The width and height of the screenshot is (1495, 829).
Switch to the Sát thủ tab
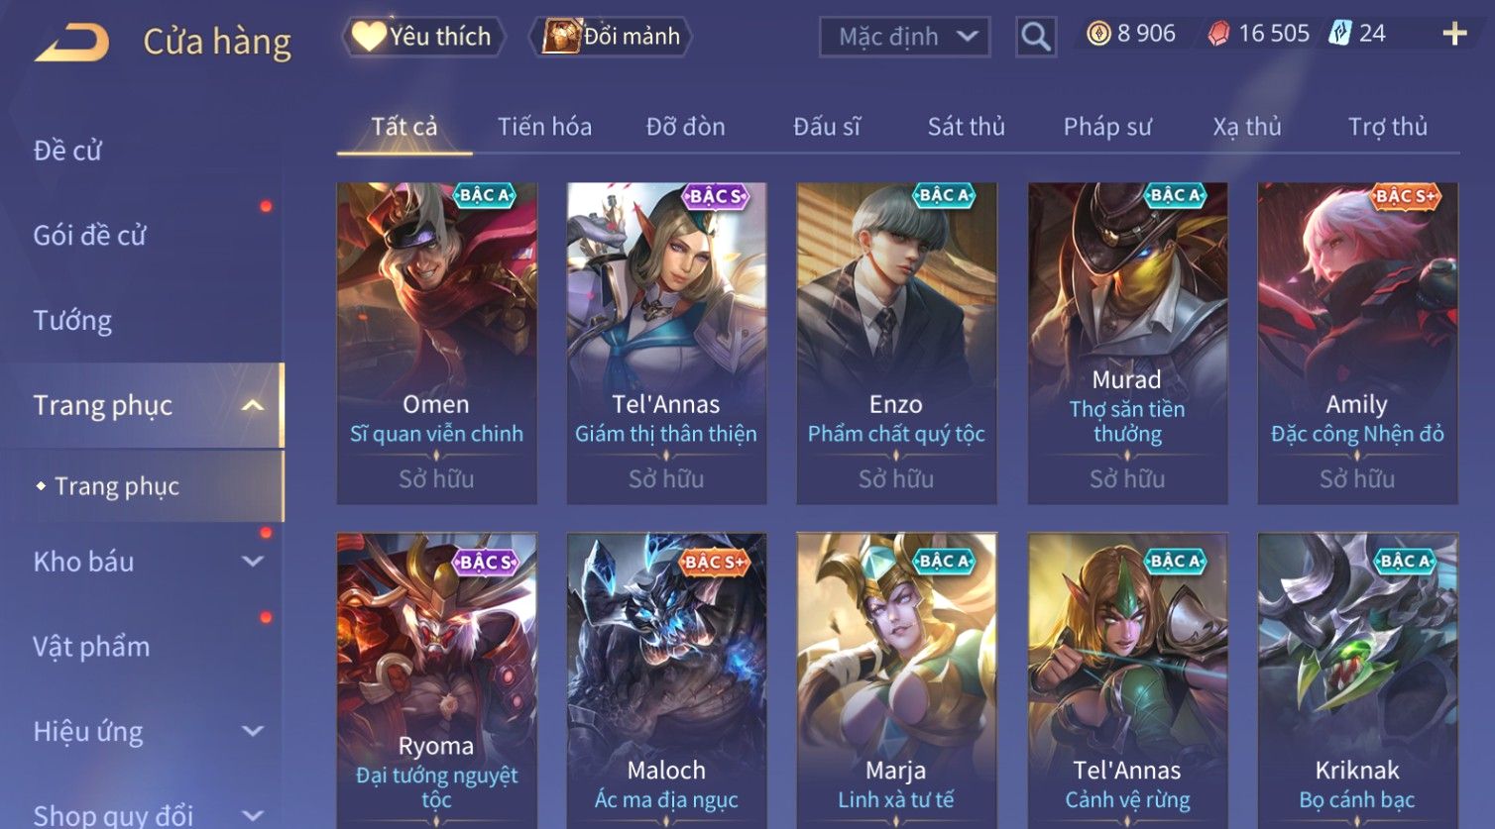[966, 127]
